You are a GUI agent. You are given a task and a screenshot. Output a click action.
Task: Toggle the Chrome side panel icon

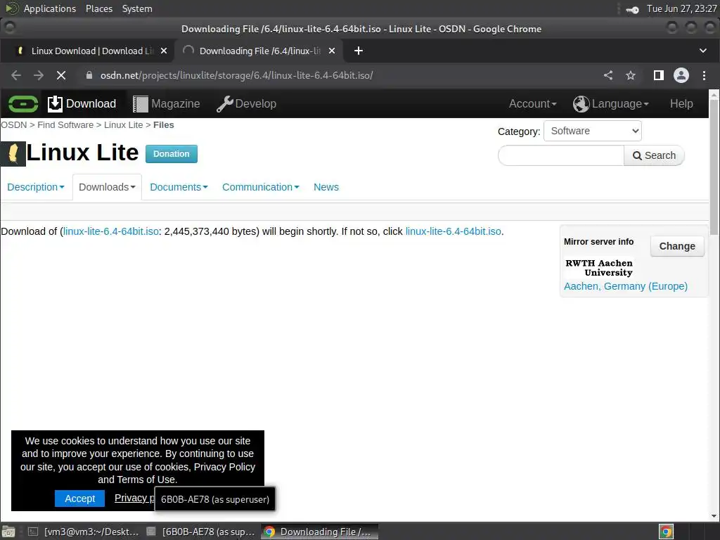click(x=658, y=75)
